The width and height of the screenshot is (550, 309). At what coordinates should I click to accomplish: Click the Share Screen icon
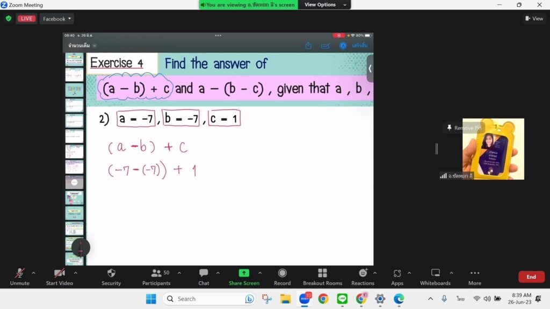click(x=244, y=274)
